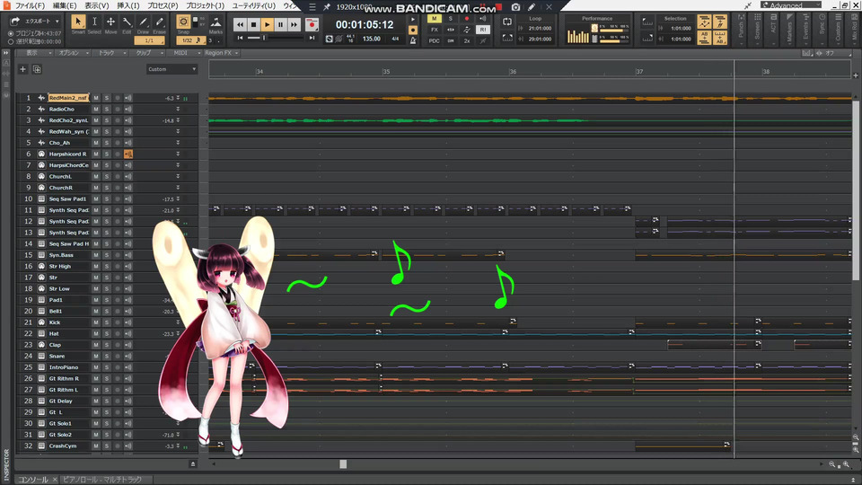Open the 表示(V) menu
The width and height of the screenshot is (862, 485).
(97, 5)
